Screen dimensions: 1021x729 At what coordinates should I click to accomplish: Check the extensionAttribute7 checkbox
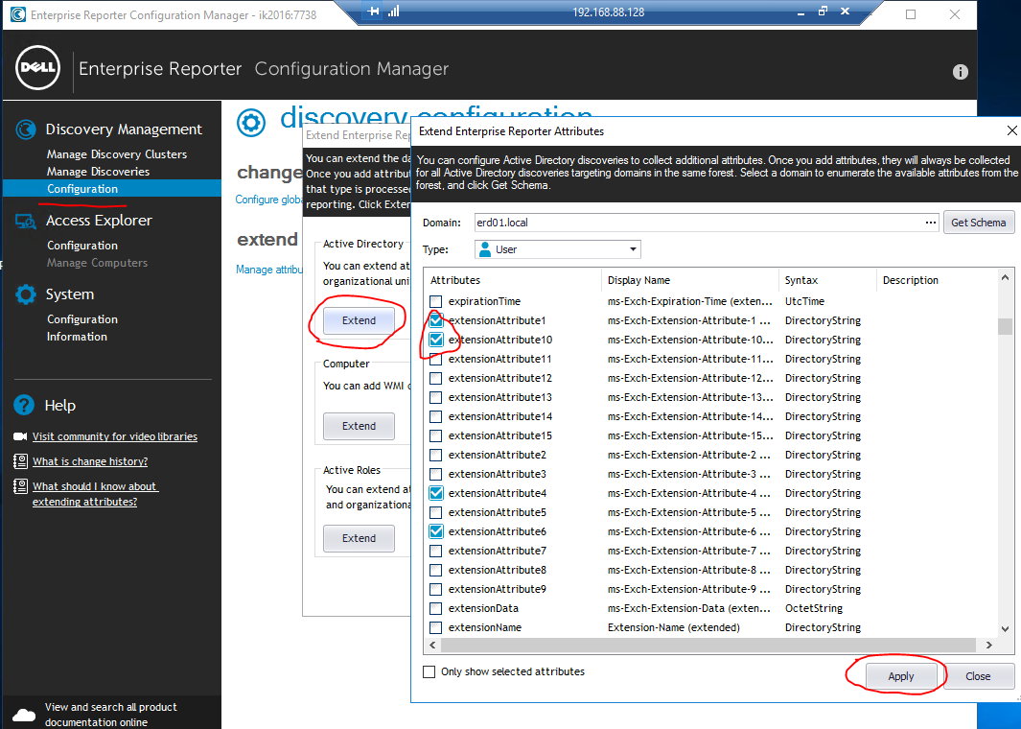[435, 552]
